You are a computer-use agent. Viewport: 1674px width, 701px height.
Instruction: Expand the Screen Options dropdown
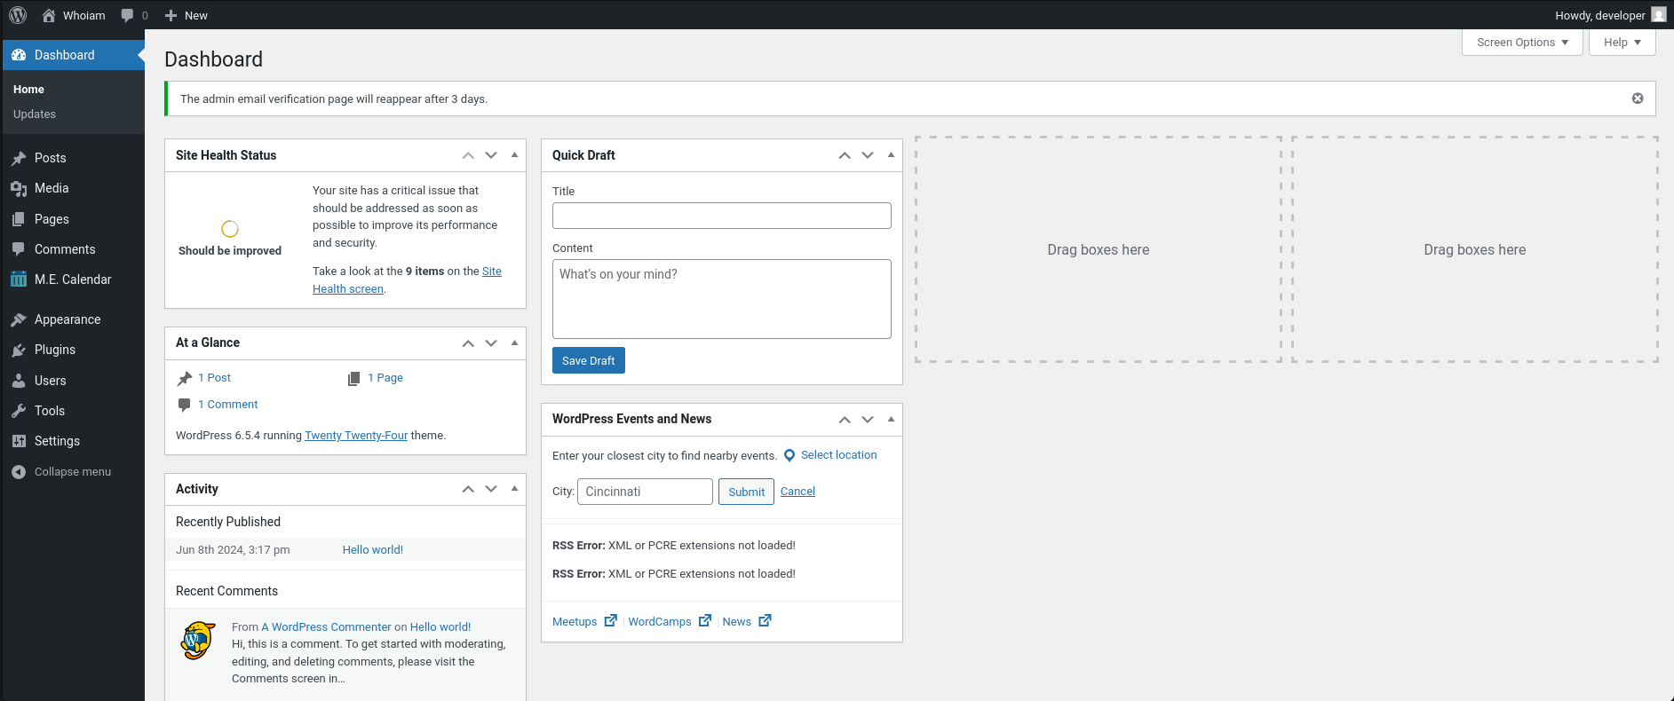pyautogui.click(x=1522, y=43)
